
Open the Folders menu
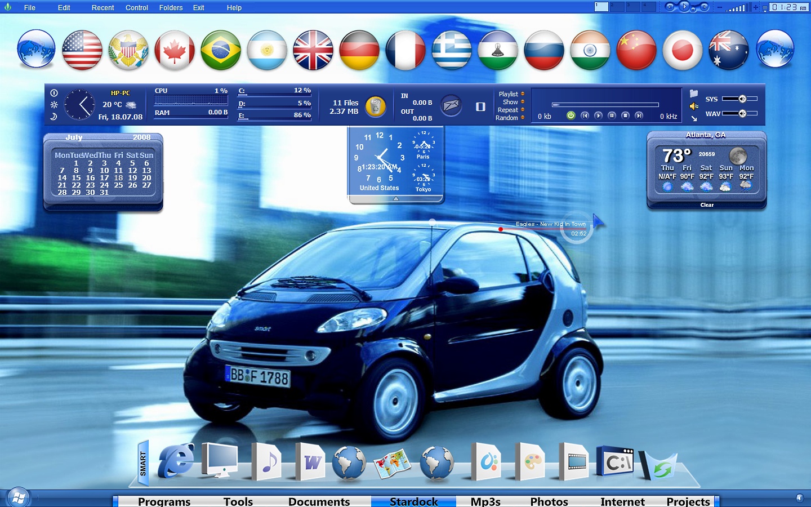pos(171,8)
